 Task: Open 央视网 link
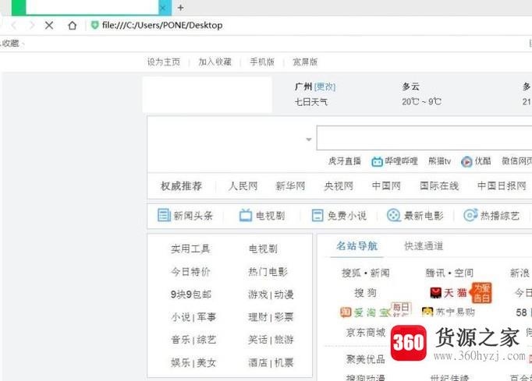(x=339, y=186)
